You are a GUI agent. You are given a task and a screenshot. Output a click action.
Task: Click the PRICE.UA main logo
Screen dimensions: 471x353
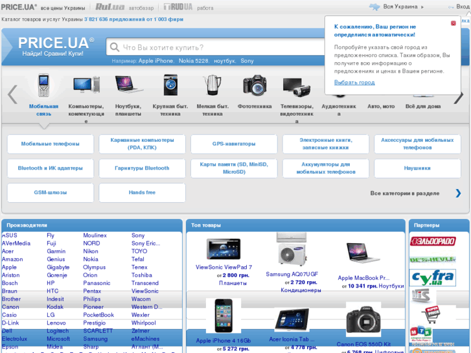56,46
